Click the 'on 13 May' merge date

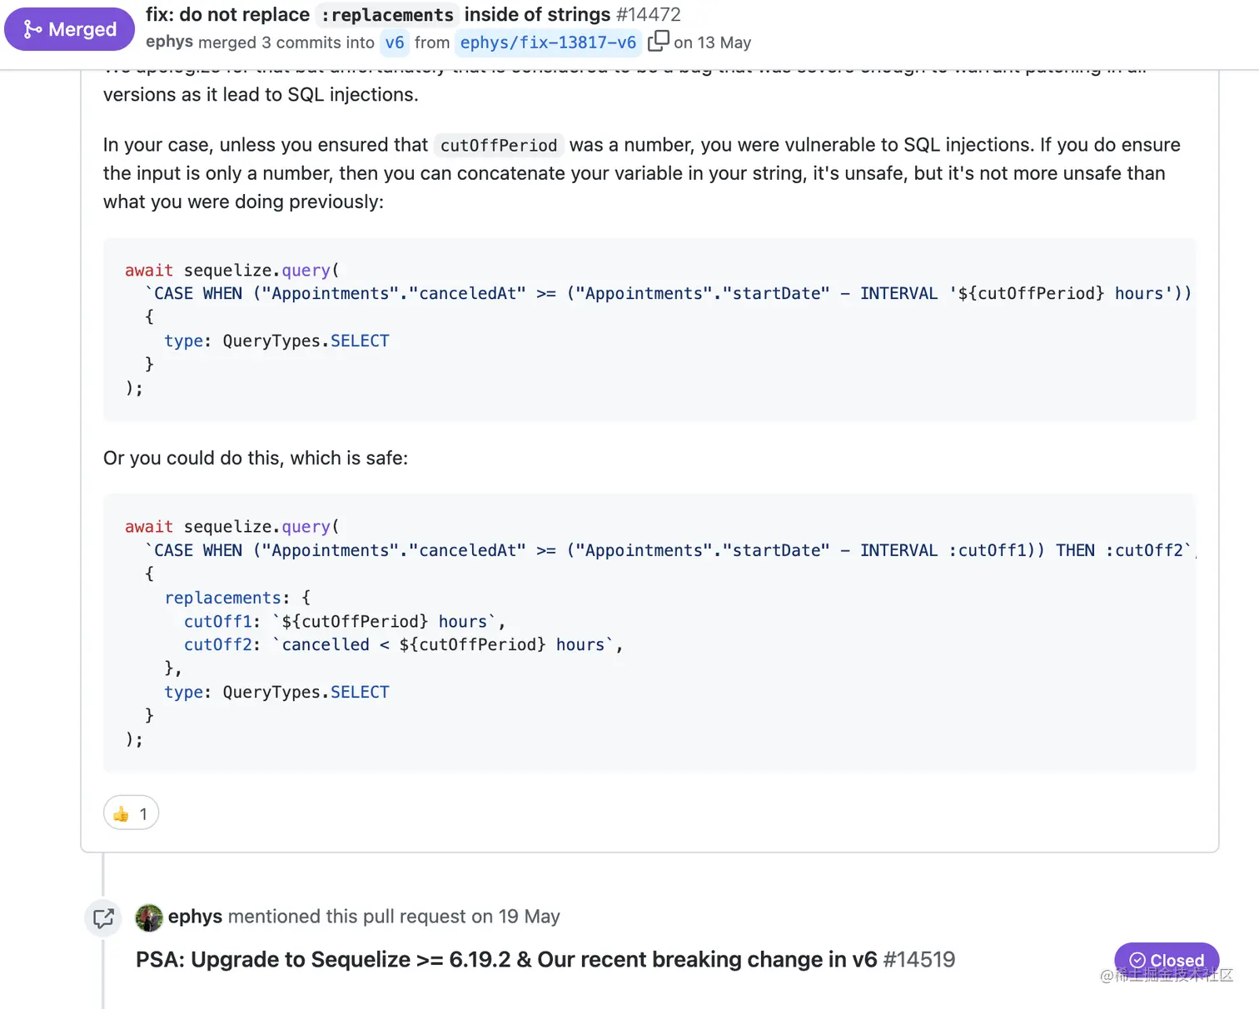713,42
